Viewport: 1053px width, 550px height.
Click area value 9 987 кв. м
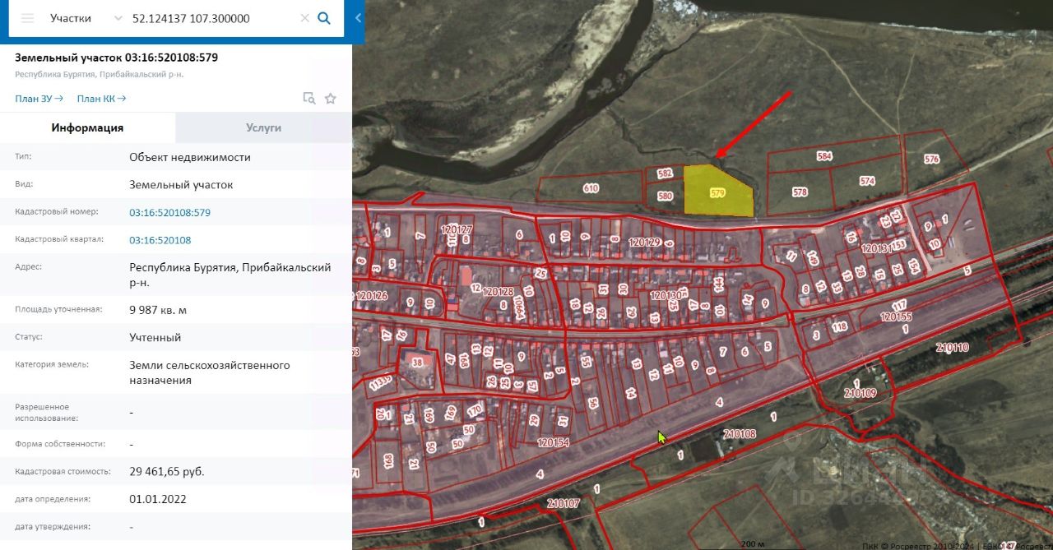pyautogui.click(x=158, y=310)
